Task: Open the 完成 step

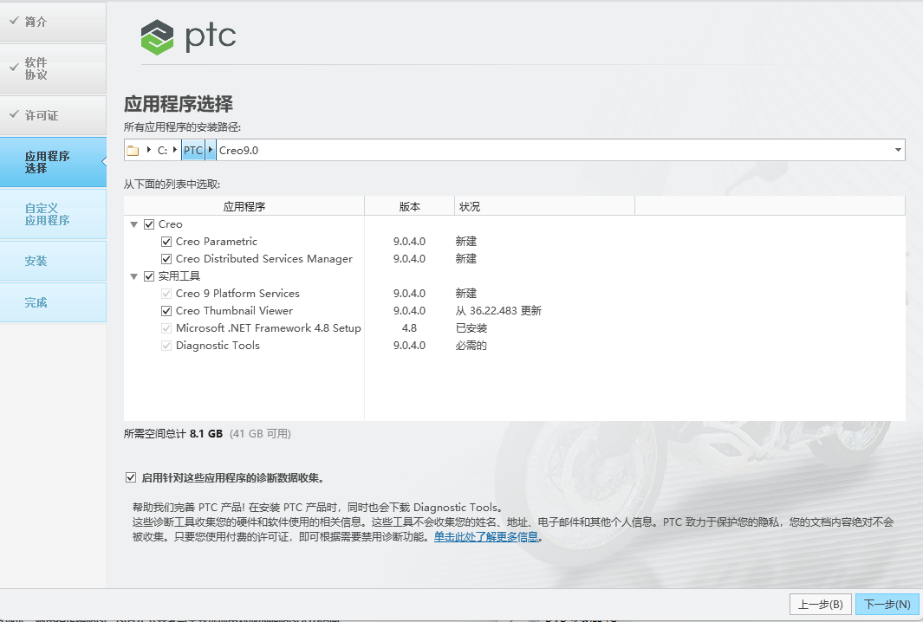Action: [53, 302]
